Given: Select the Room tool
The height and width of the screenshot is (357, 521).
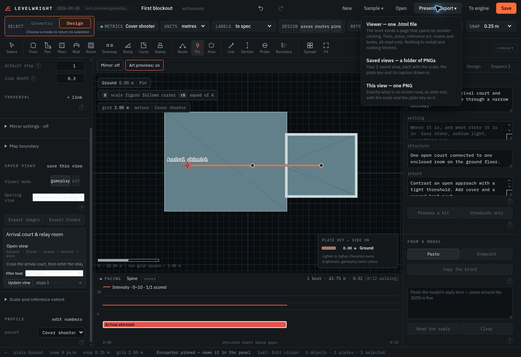Looking at the screenshot, I should click(x=91, y=48).
